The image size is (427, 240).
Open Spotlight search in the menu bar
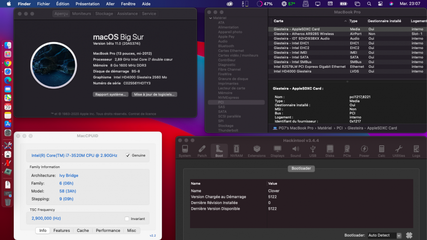tap(369, 4)
